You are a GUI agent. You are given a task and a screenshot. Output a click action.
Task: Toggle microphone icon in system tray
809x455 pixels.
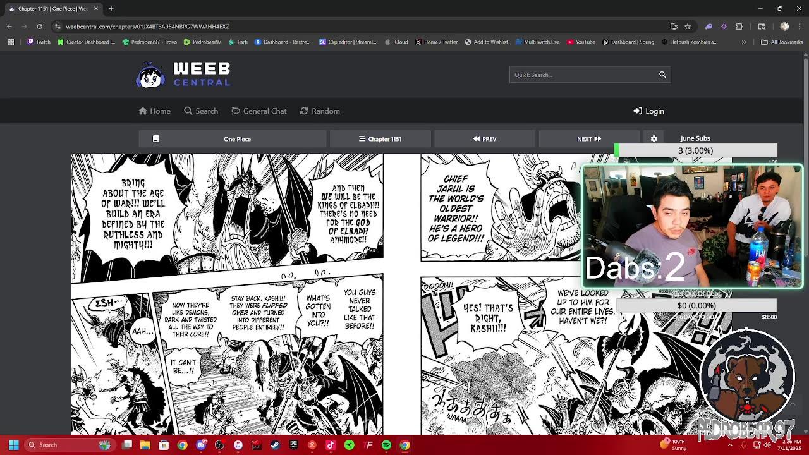point(744,445)
